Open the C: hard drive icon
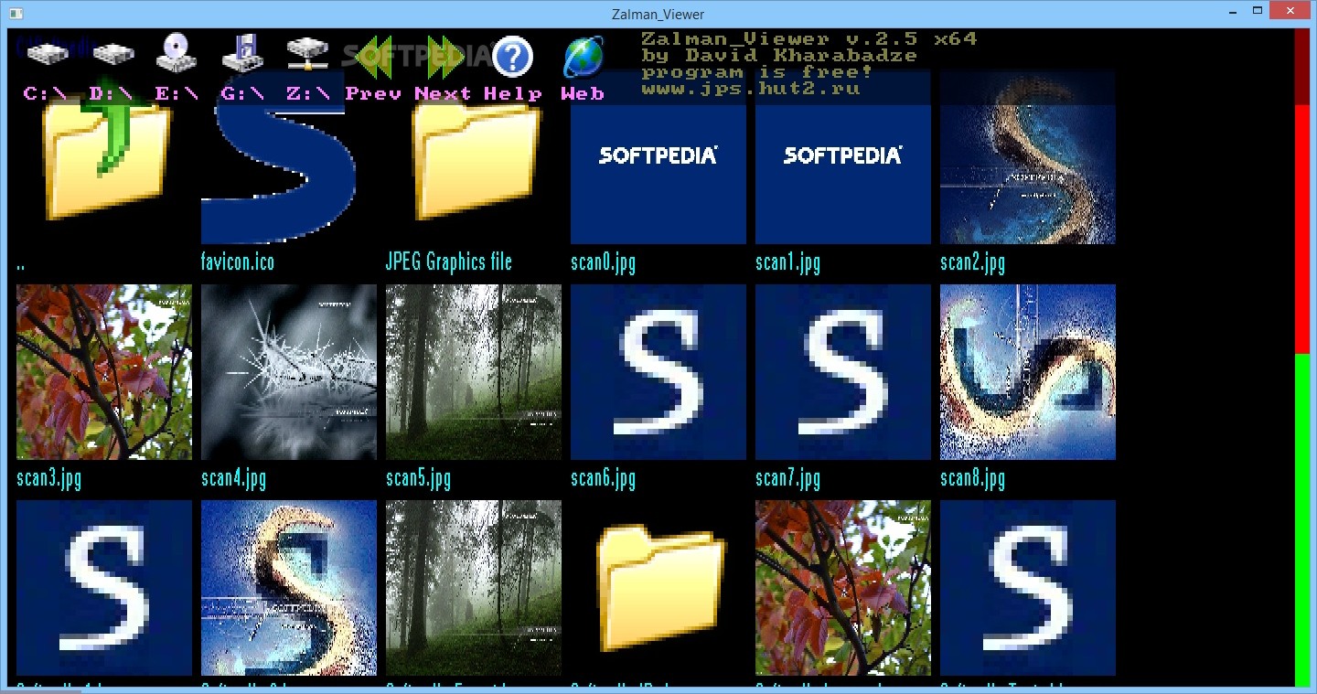Viewport: 1317px width, 694px height. coord(47,54)
